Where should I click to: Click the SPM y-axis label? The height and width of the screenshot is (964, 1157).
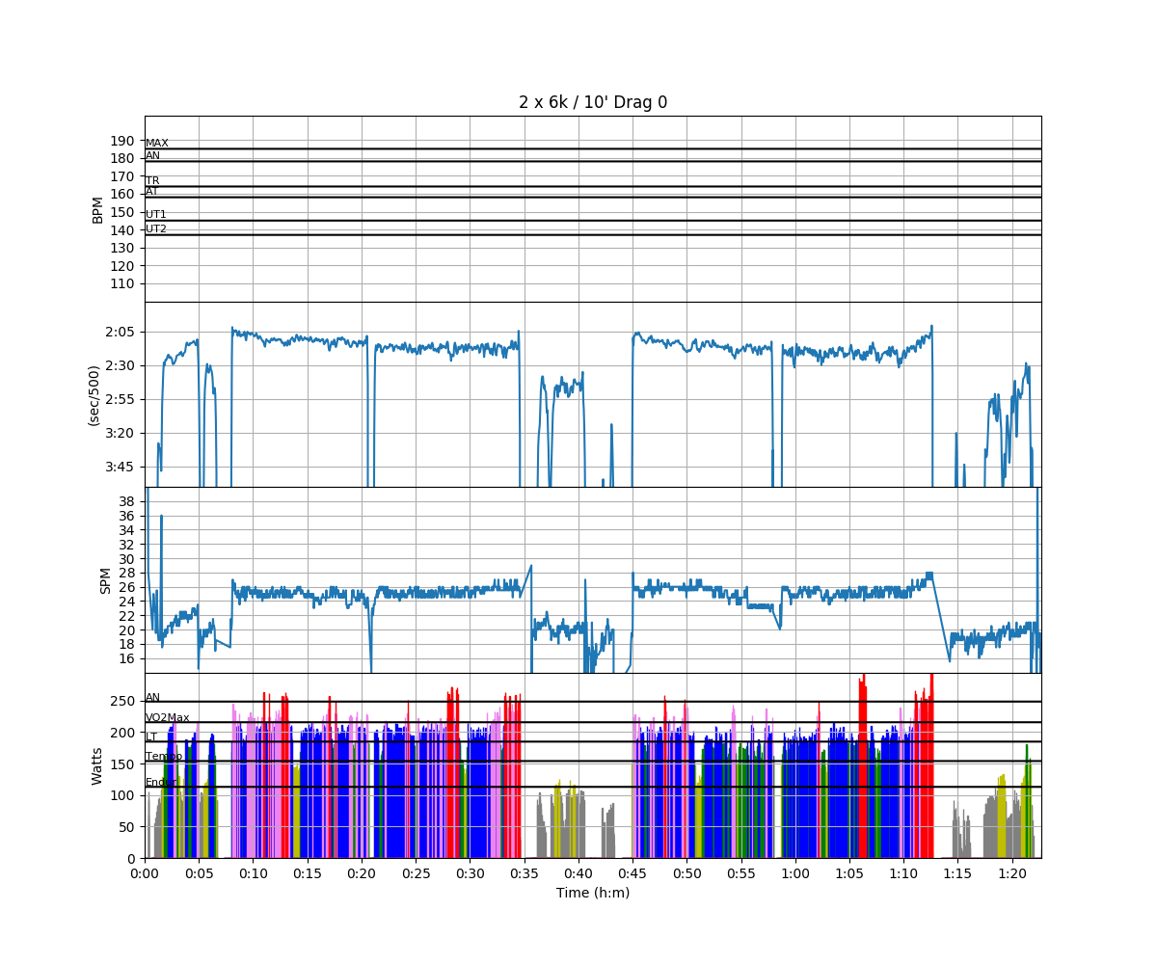106,579
